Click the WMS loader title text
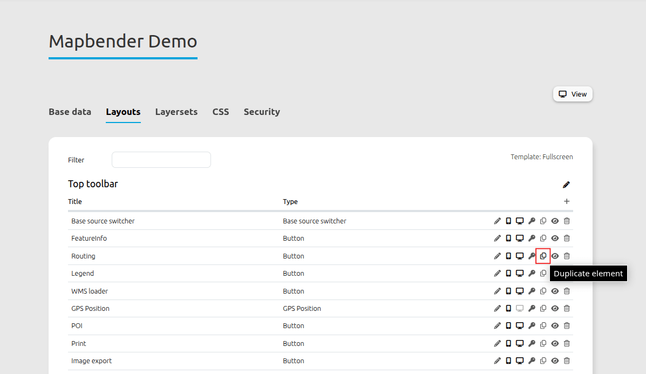 pyautogui.click(x=90, y=291)
